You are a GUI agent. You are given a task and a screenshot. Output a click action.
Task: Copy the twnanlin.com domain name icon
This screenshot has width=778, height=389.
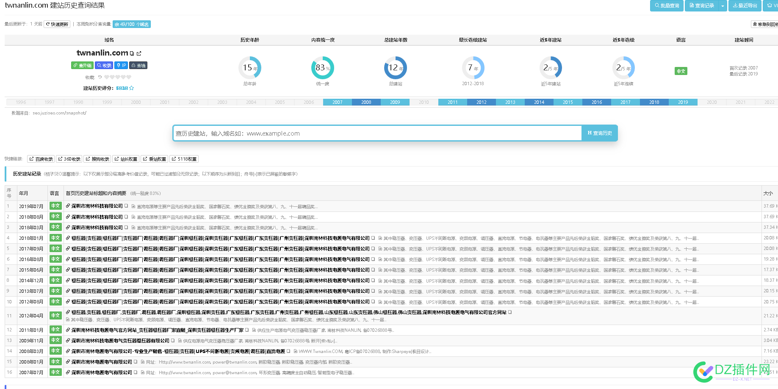(132, 53)
